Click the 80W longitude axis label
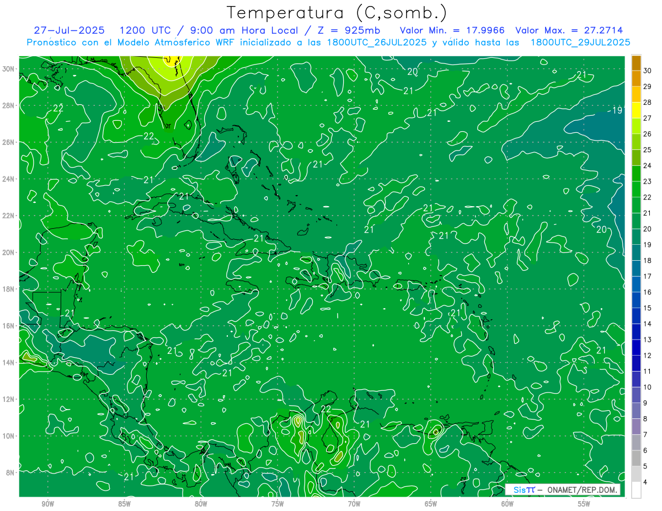The height and width of the screenshot is (511, 662). 201,504
